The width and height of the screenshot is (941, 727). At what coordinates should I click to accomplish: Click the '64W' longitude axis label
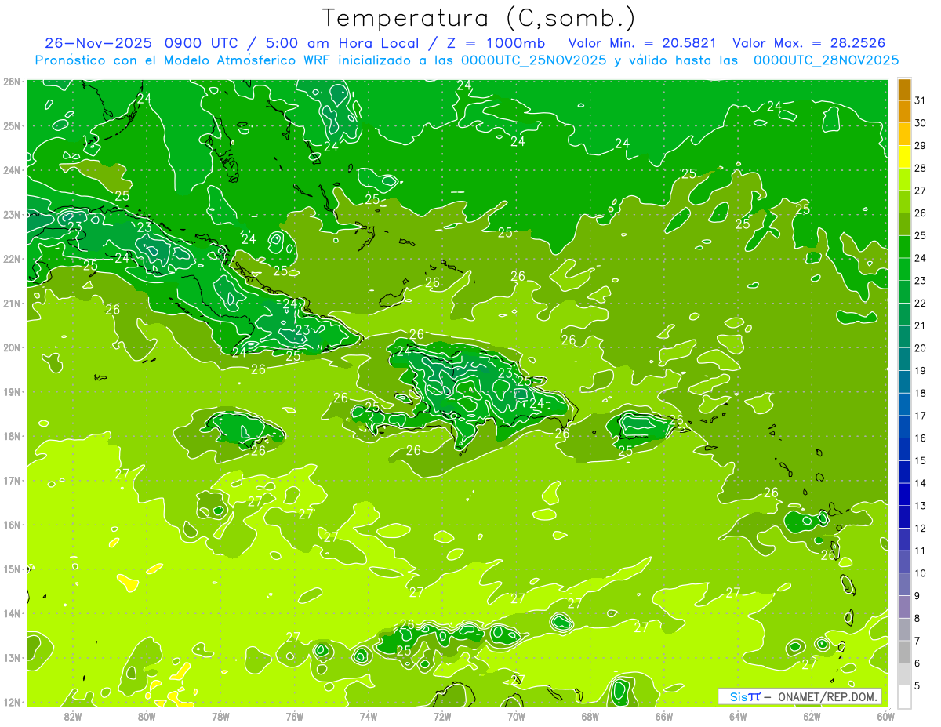[738, 716]
